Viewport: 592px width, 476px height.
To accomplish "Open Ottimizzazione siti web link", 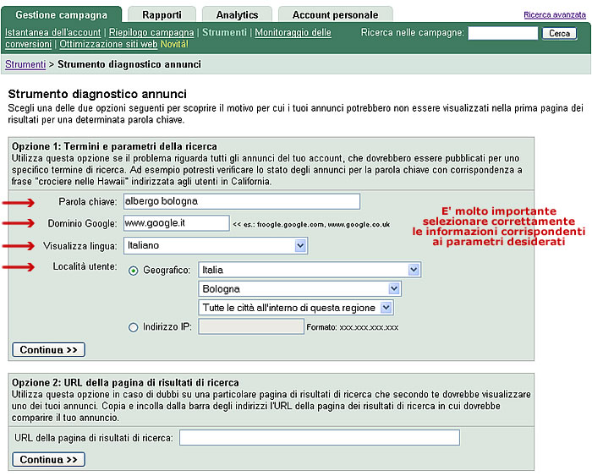I will [108, 44].
